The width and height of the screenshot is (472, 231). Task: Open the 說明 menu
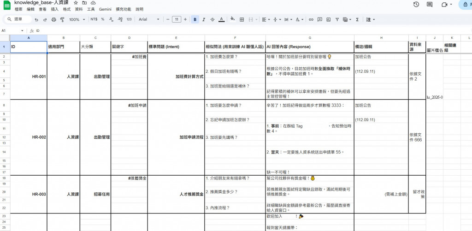pos(139,9)
